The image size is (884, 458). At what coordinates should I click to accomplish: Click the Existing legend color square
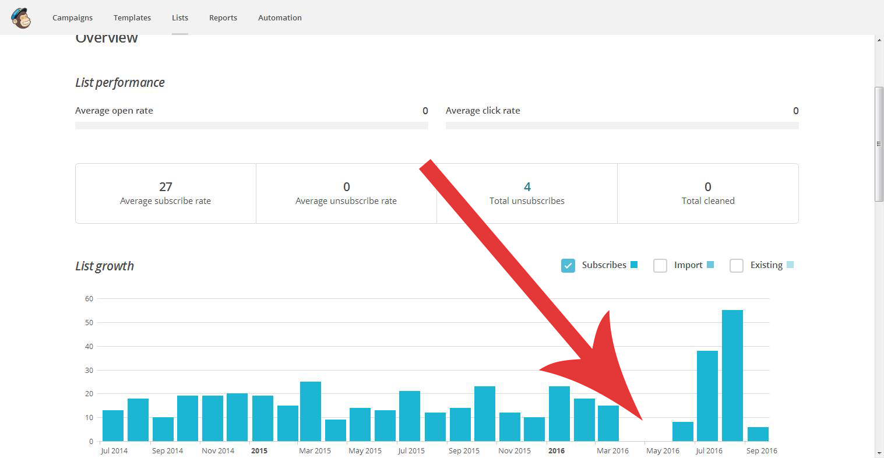[790, 265]
